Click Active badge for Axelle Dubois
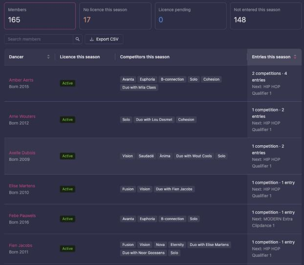Image resolution: width=304 pixels, height=265 pixels. (x=67, y=156)
